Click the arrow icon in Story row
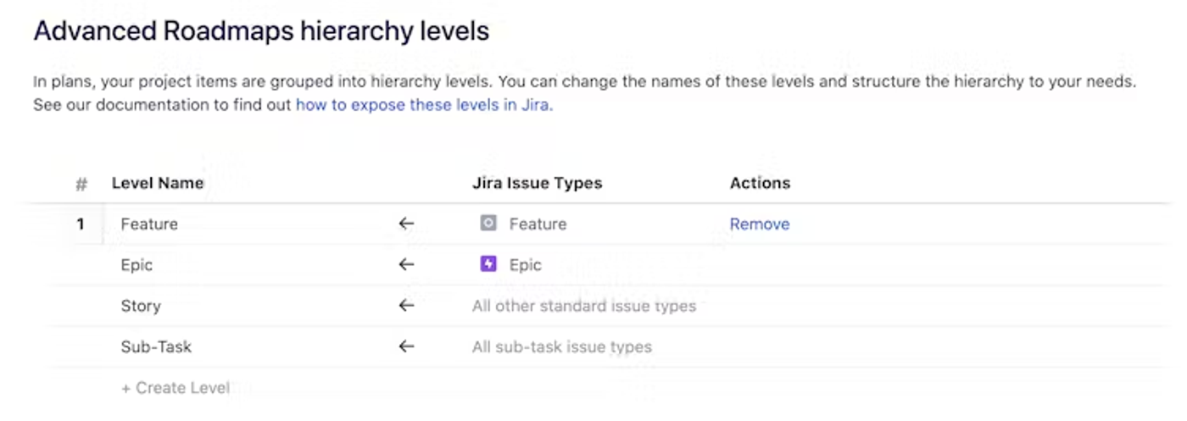This screenshot has height=421, width=1187. coord(406,306)
